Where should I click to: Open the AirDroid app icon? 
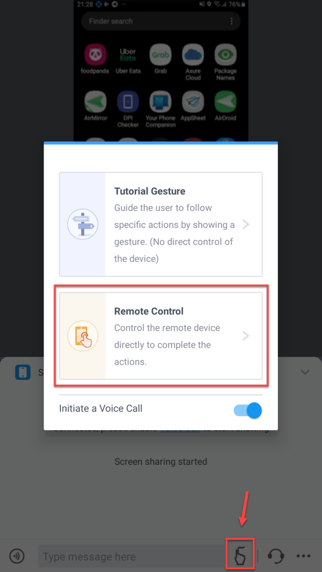point(226,102)
